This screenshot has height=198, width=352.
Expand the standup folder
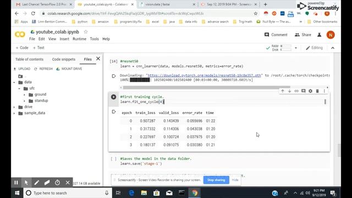pos(25,101)
